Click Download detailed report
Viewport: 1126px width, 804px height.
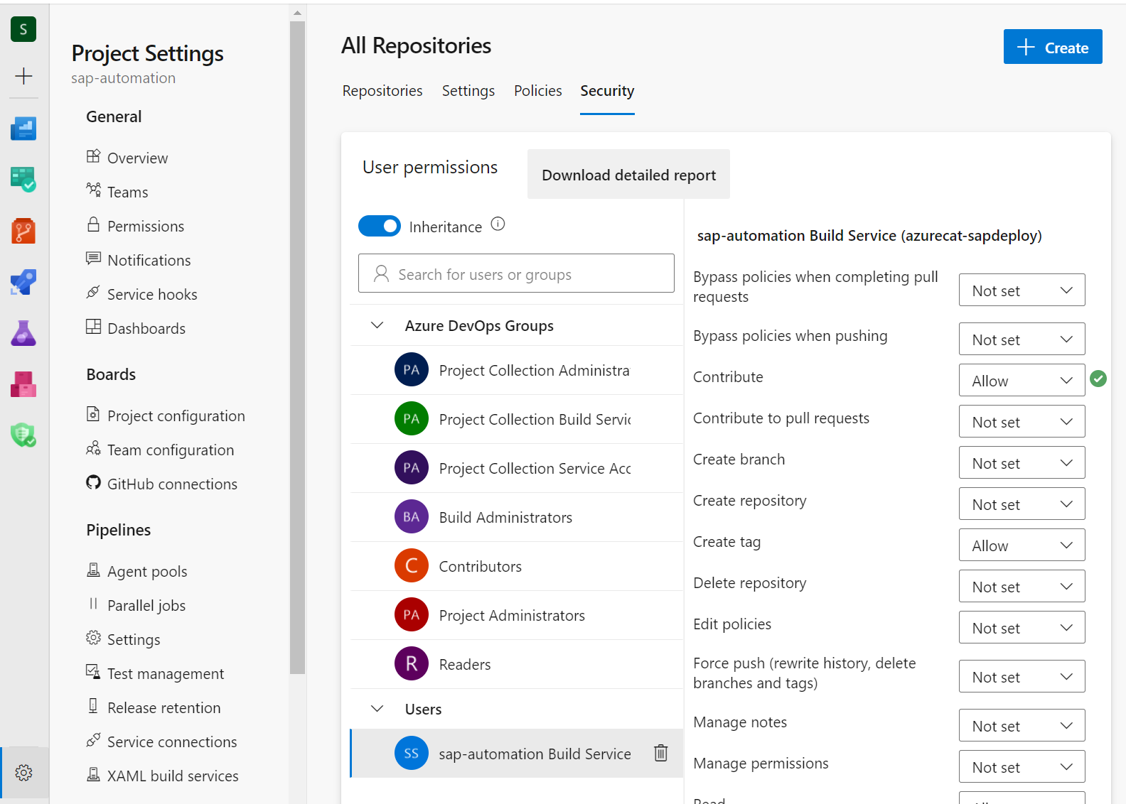[628, 175]
